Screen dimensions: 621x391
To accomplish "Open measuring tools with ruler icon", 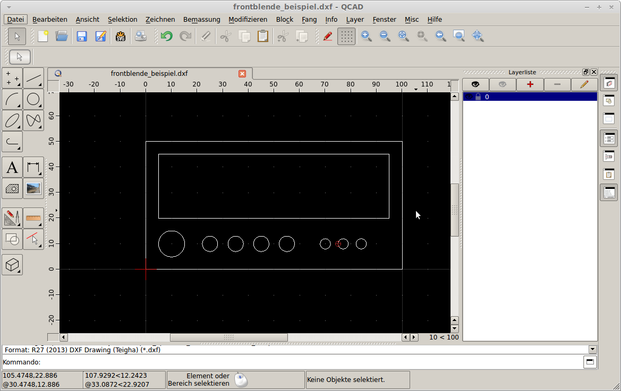I will (x=33, y=218).
